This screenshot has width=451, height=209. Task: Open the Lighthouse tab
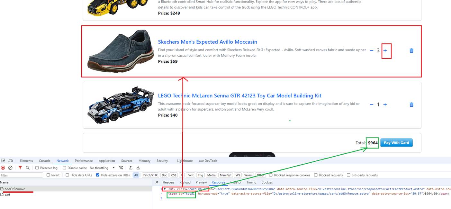click(185, 161)
